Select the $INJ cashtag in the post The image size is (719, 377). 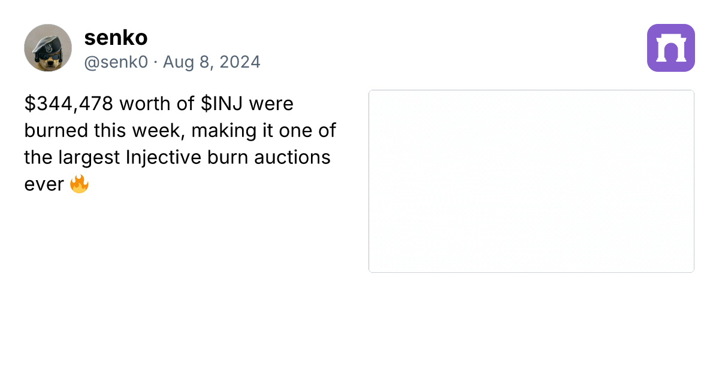tap(222, 104)
